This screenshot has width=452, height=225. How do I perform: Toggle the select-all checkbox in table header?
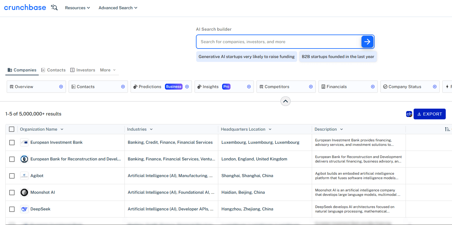(x=12, y=129)
